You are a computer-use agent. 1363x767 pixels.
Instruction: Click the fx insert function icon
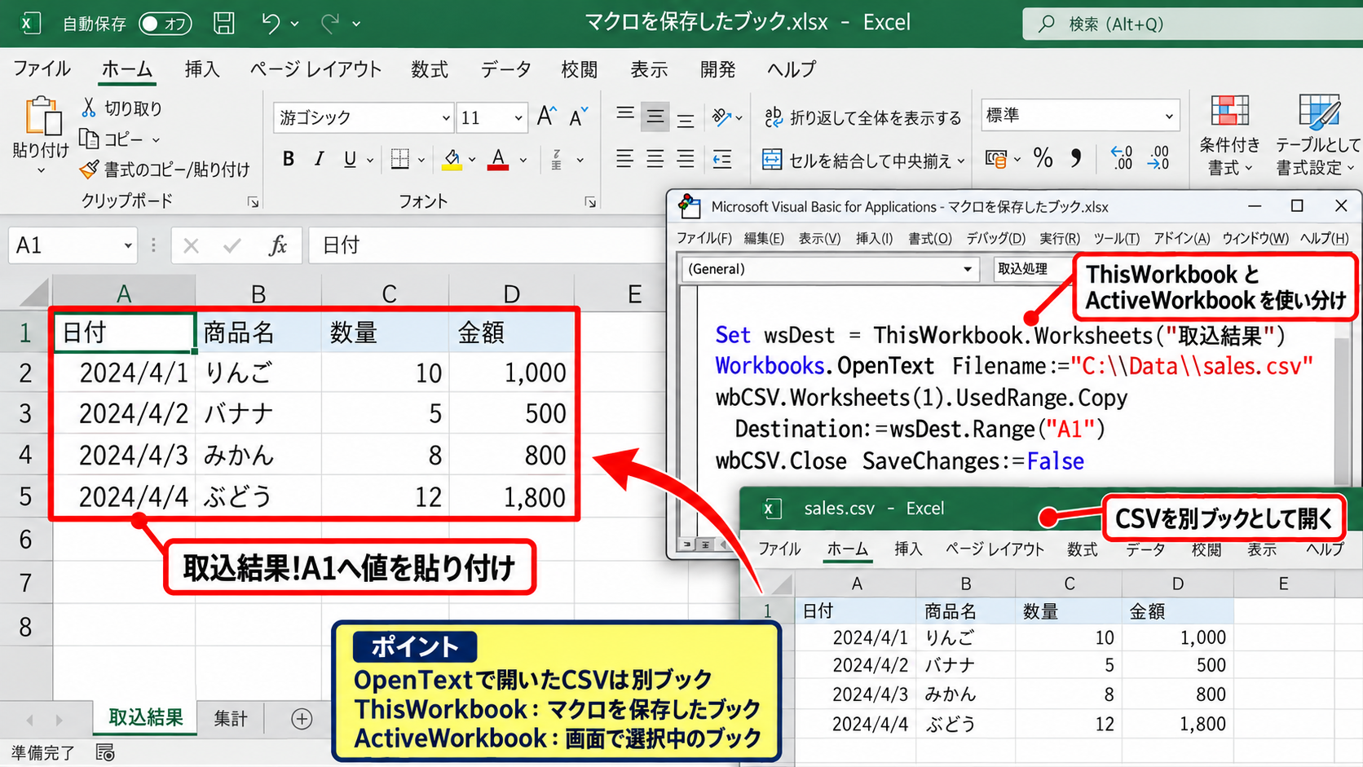coord(278,245)
